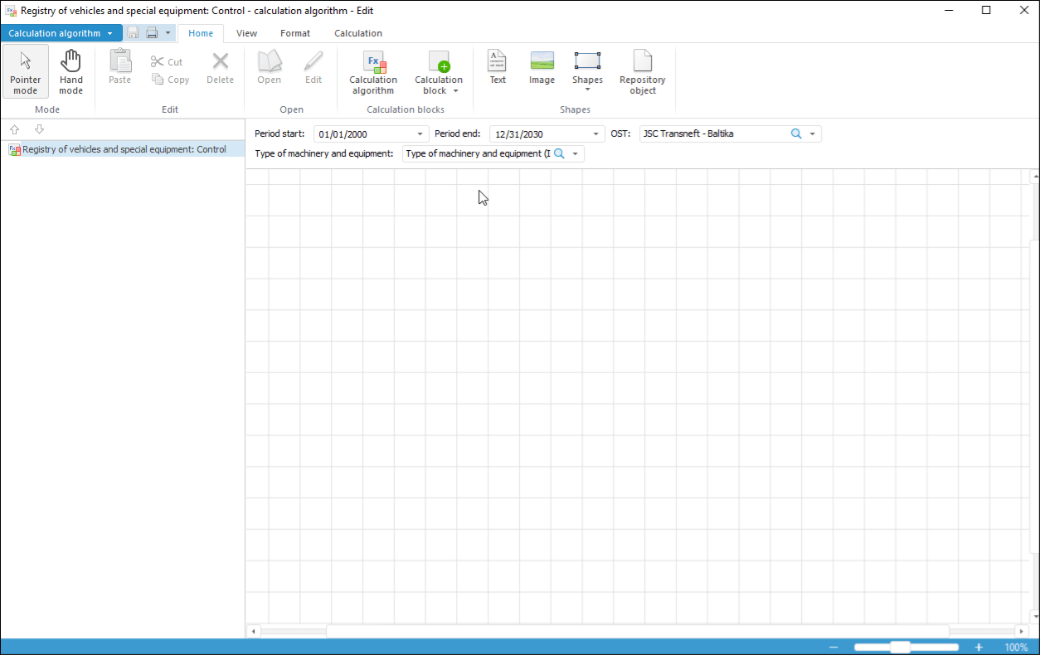The width and height of the screenshot is (1040, 655).
Task: Open the Format ribbon tab
Action: tap(295, 33)
